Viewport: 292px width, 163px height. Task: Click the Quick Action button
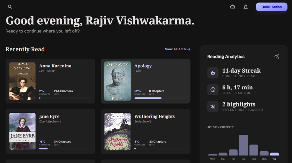(271, 7)
